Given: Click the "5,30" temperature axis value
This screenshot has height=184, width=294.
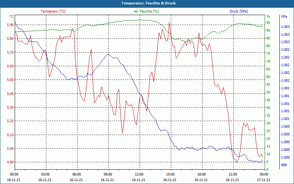Looking at the screenshot, I should click(11, 107).
